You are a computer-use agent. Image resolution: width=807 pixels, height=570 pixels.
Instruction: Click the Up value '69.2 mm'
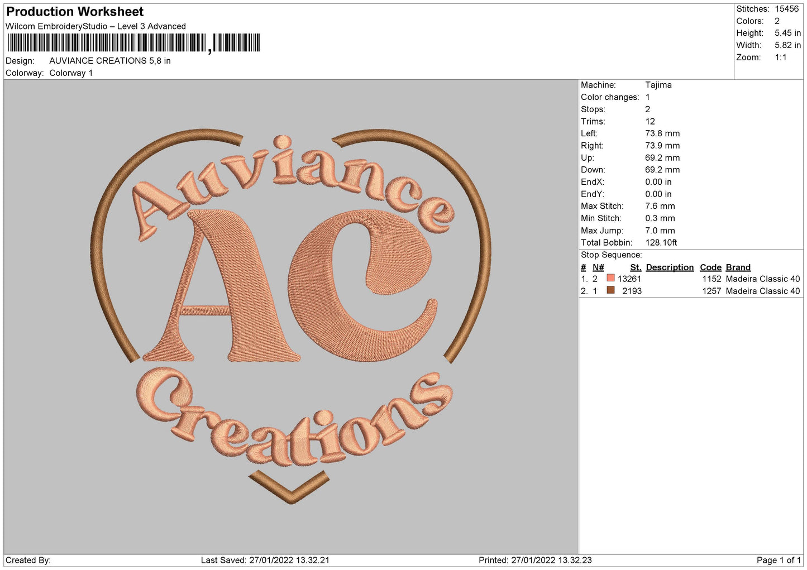(x=662, y=158)
